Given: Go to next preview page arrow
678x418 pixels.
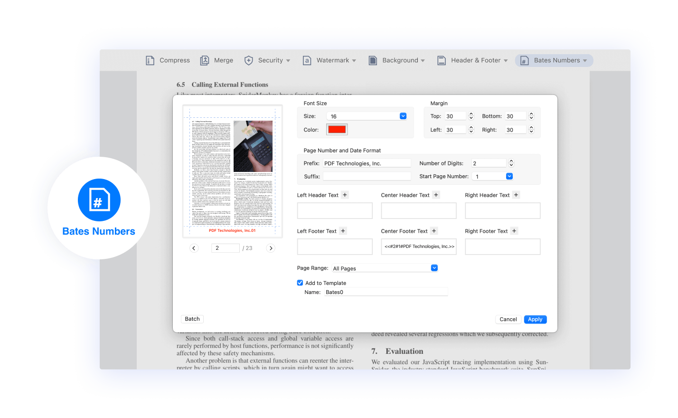Looking at the screenshot, I should [x=271, y=248].
